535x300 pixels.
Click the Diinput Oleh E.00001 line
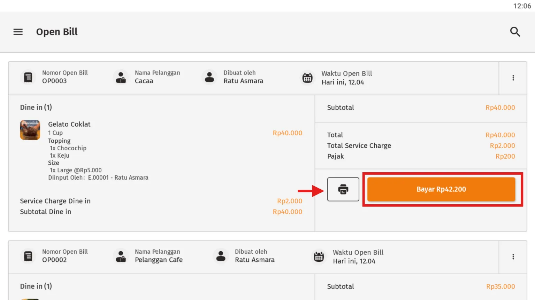click(98, 177)
